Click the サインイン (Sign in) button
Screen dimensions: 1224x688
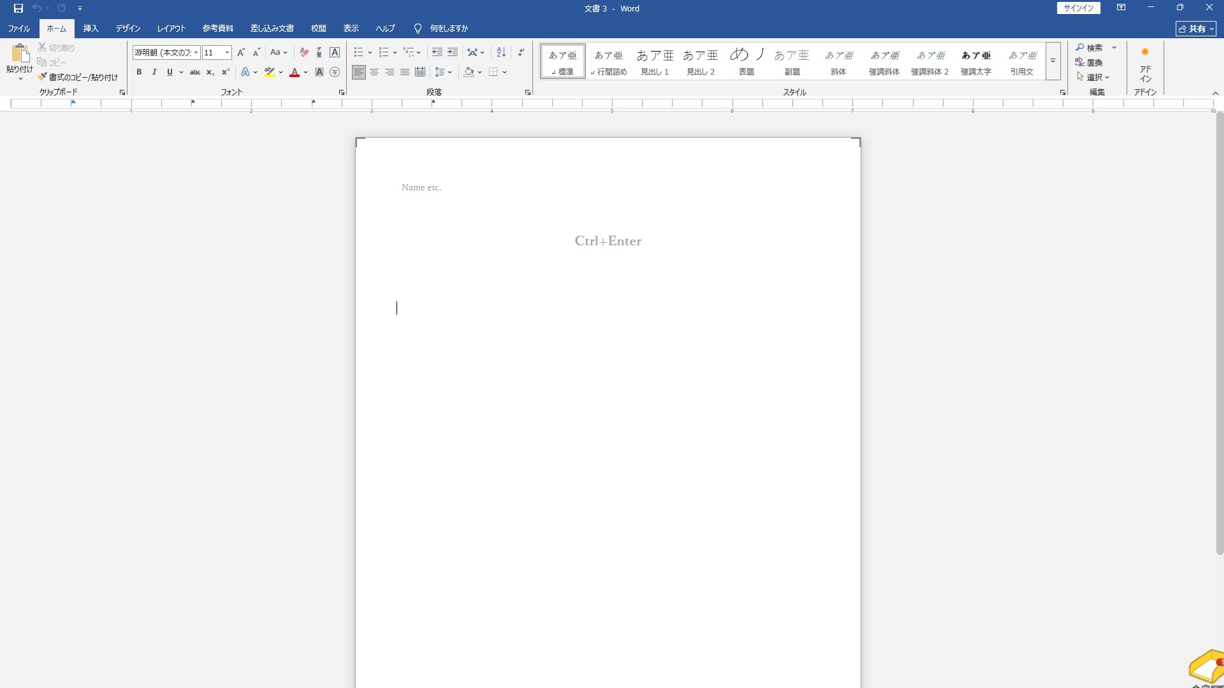point(1079,8)
